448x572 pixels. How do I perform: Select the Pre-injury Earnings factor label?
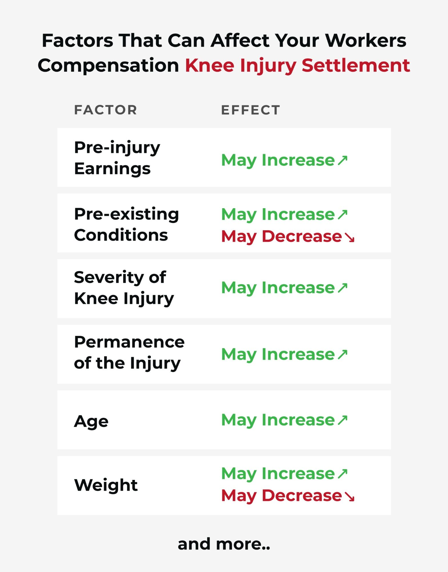117,158
